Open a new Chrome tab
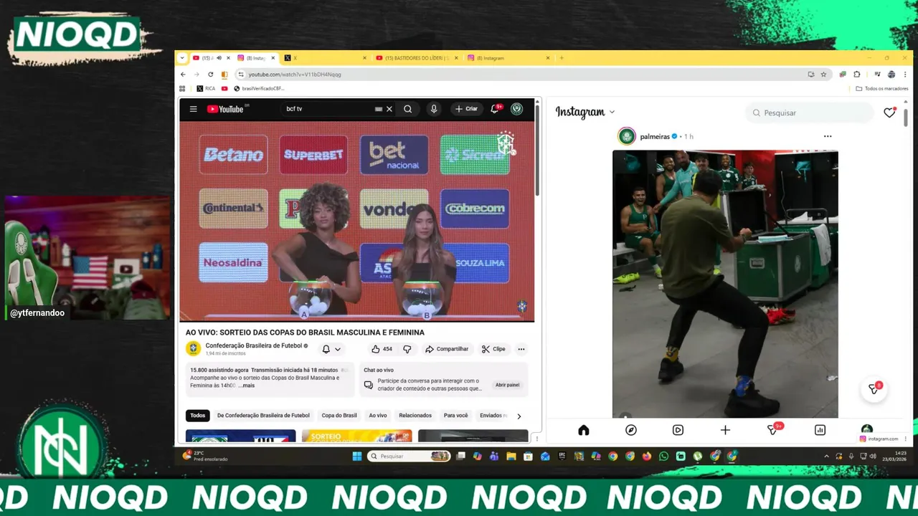Viewport: 918px width, 516px height. pyautogui.click(x=562, y=58)
